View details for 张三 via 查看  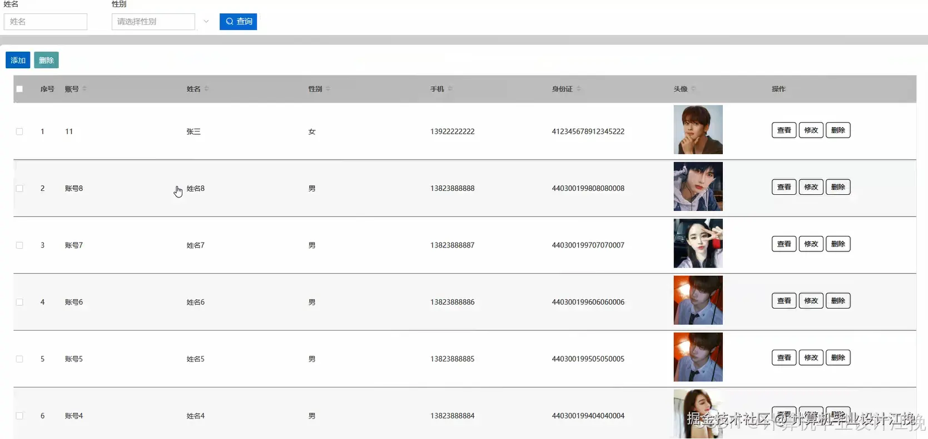pyautogui.click(x=784, y=130)
